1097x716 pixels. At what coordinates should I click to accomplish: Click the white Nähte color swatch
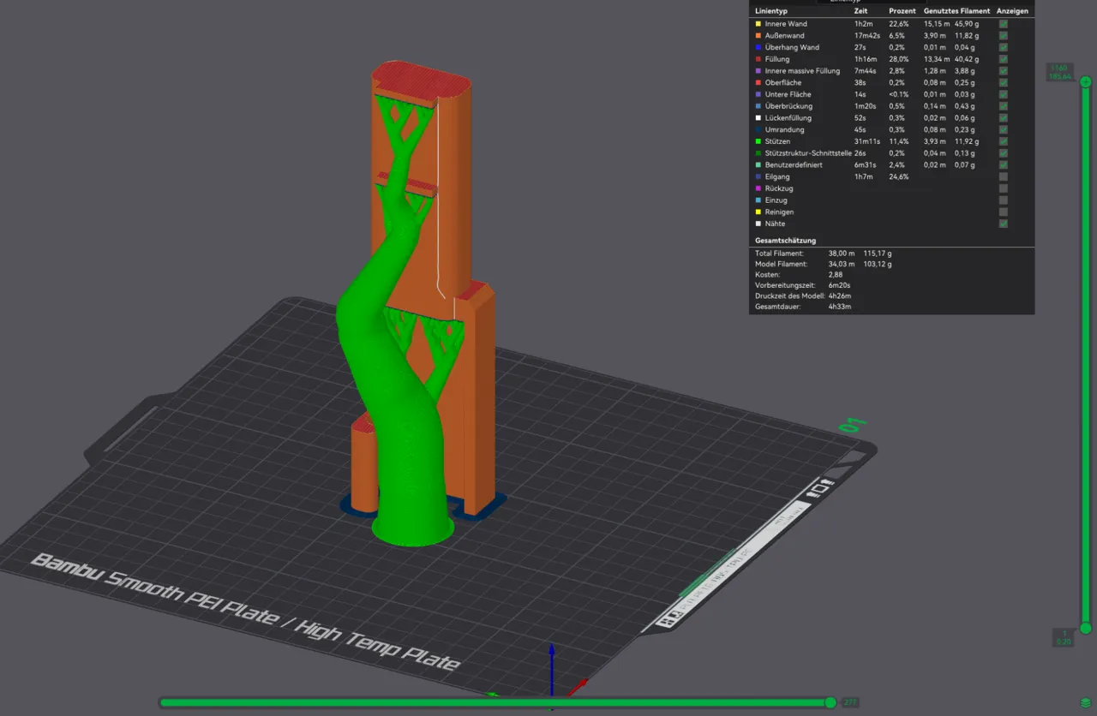pos(758,224)
